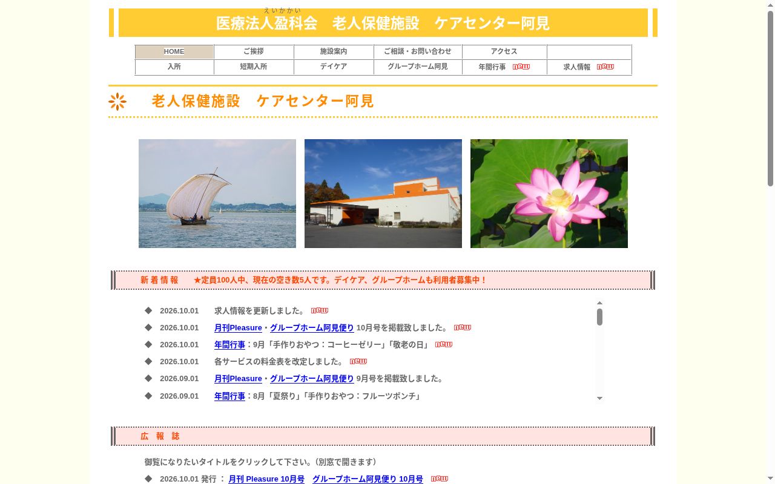
Task: Click the 定員100人中 vacancy notice text
Action: point(340,280)
